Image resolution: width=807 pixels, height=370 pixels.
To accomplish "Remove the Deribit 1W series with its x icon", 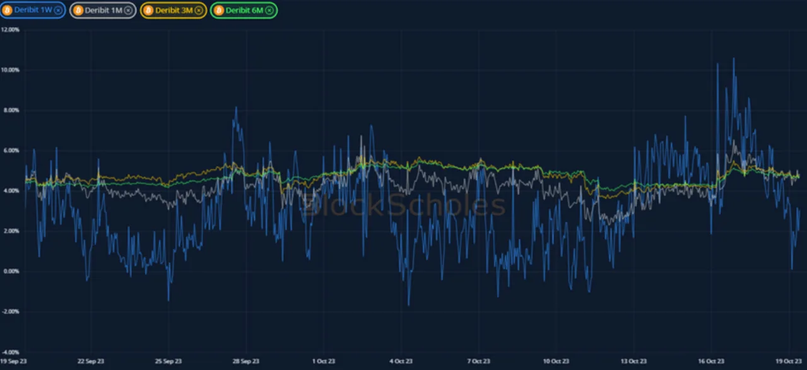I will [58, 10].
